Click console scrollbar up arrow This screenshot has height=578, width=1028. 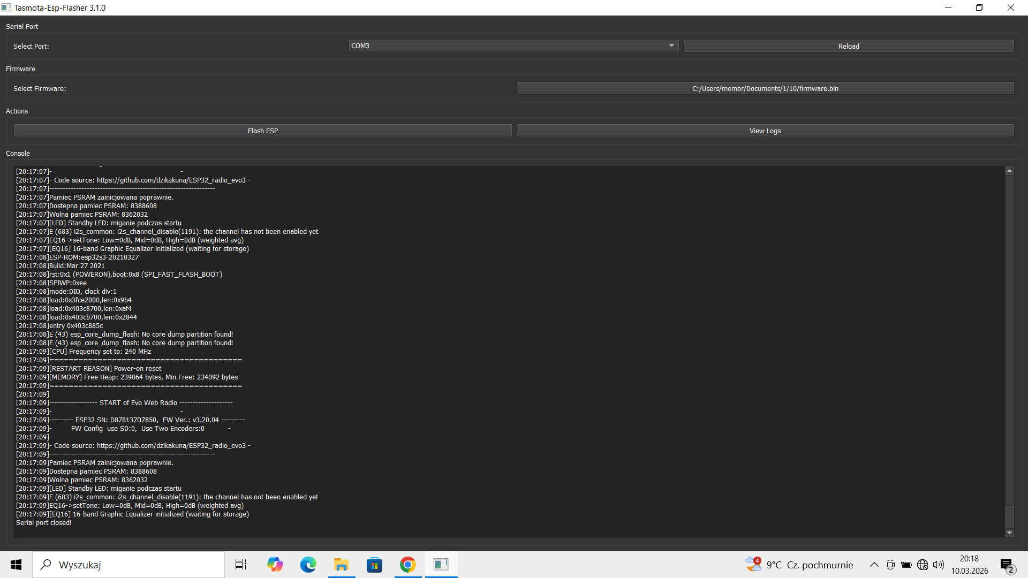[x=1009, y=171]
